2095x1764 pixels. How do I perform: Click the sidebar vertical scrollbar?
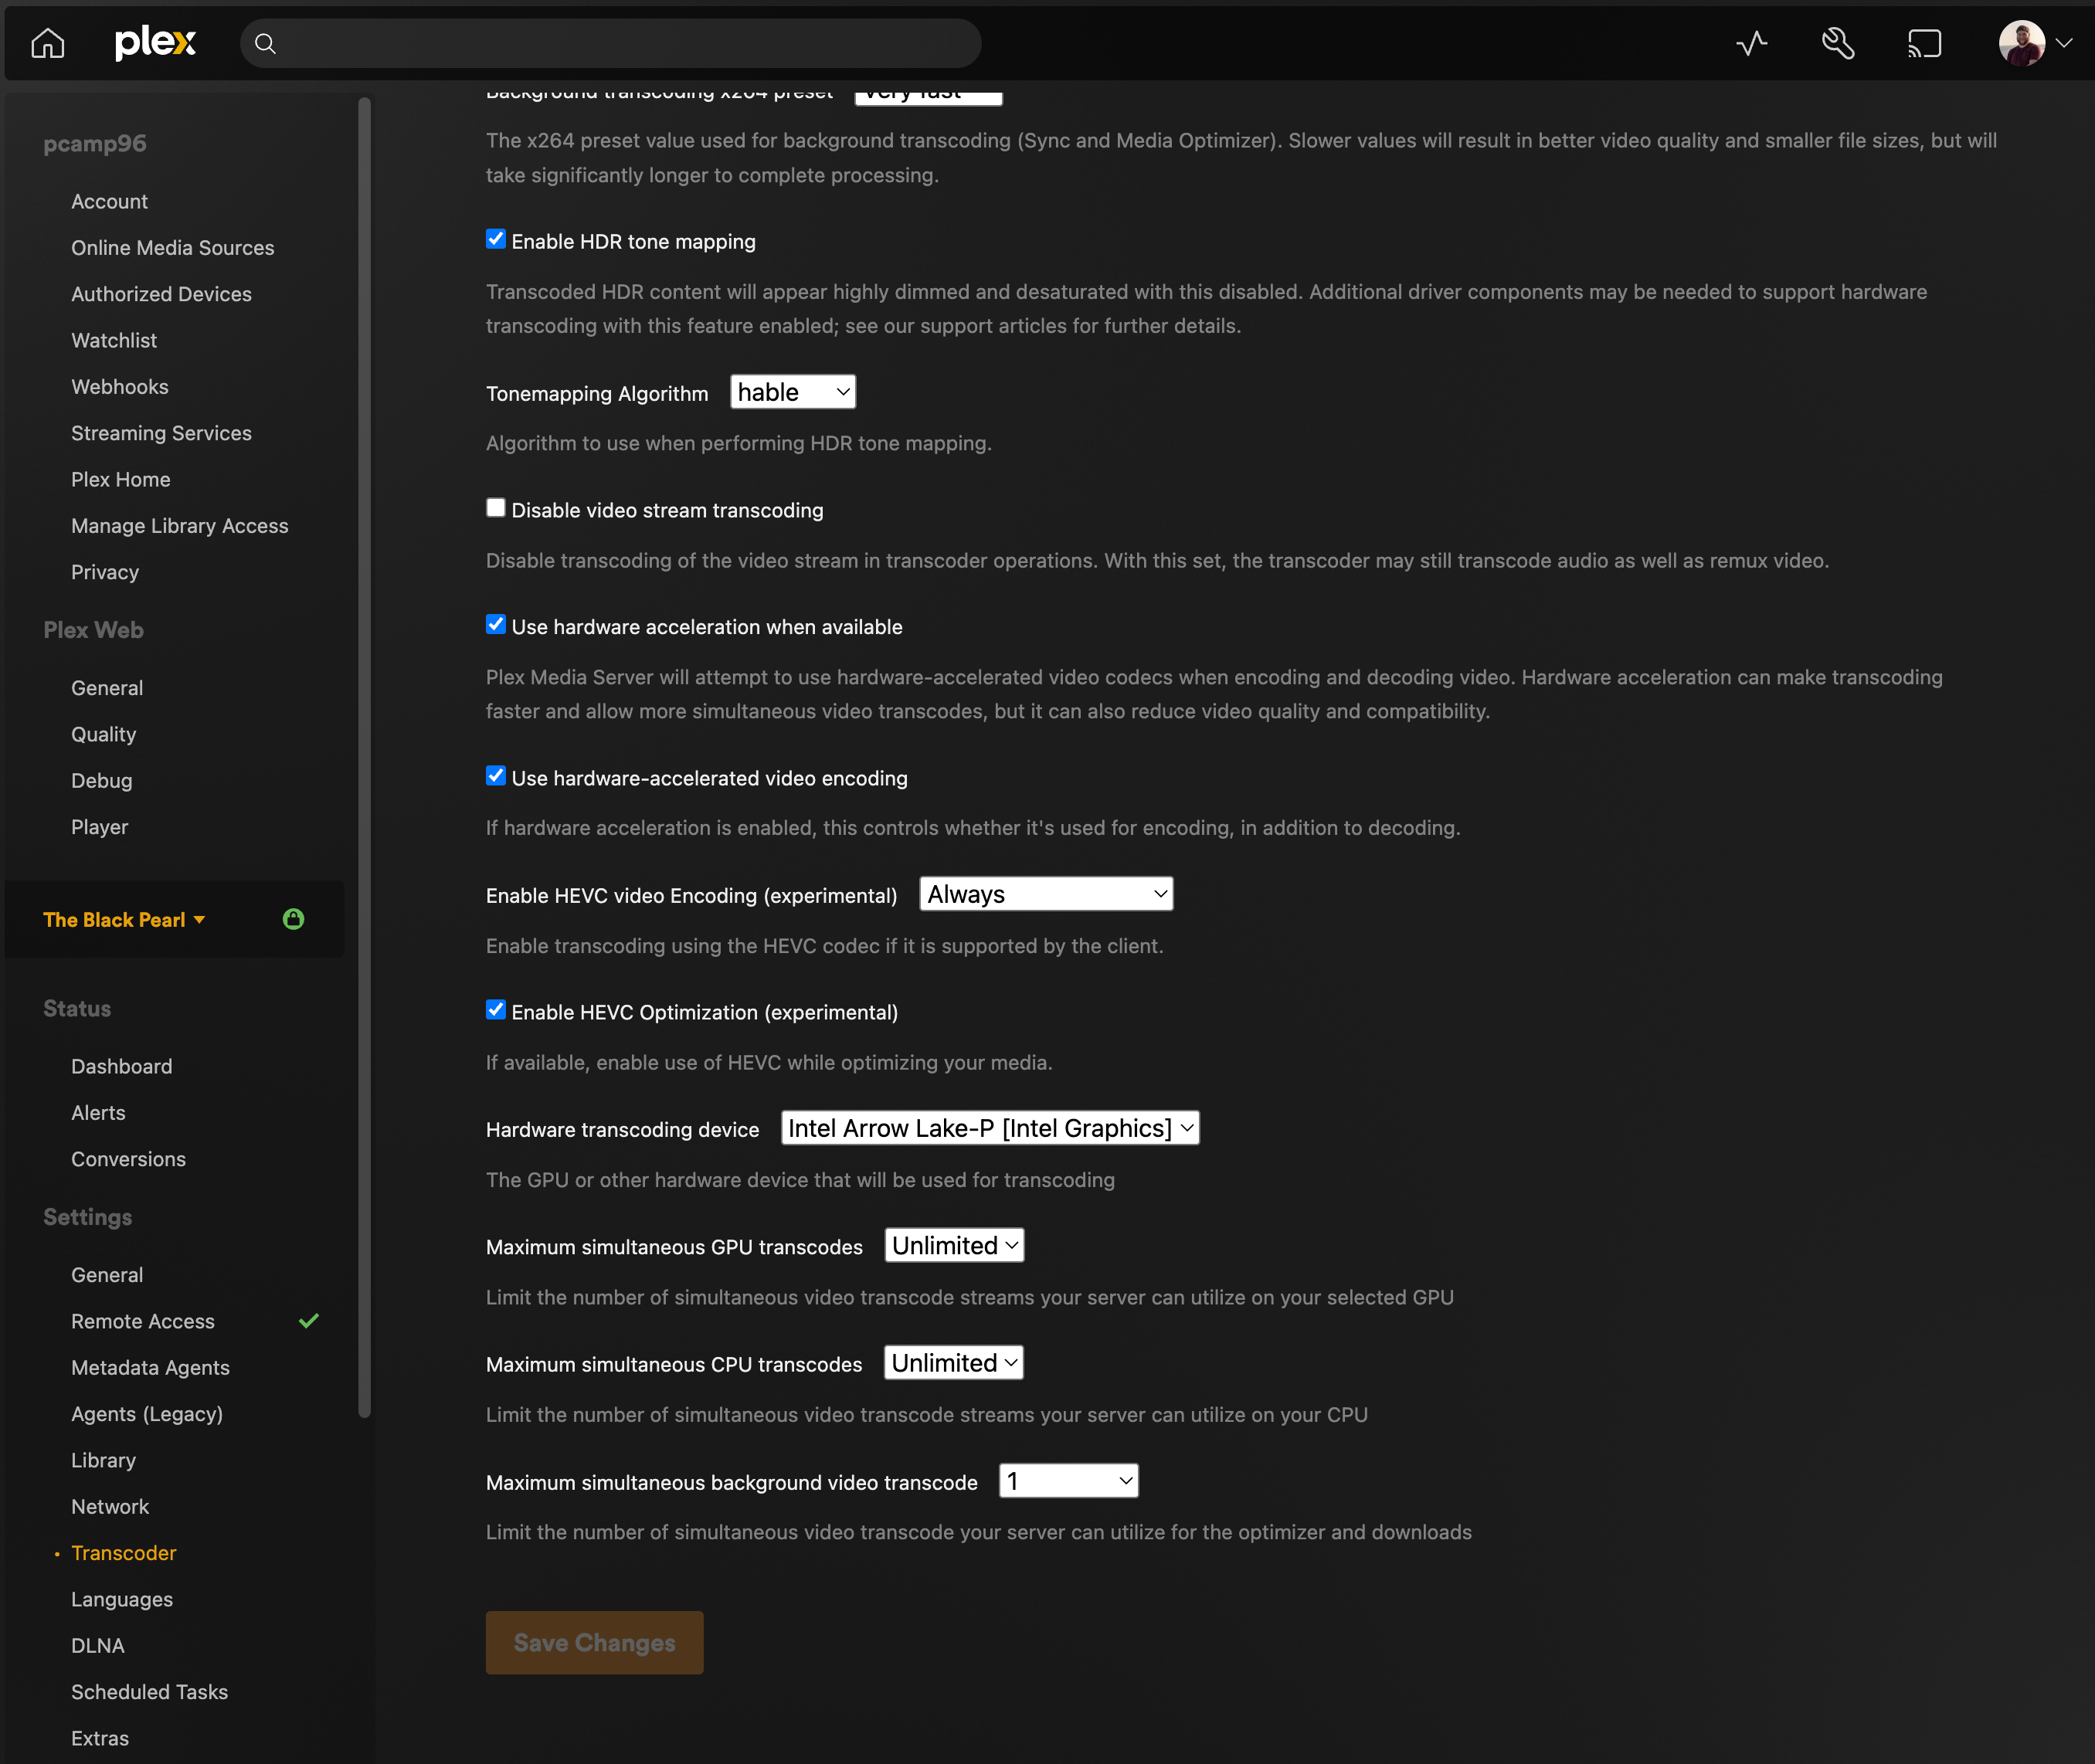(364, 757)
